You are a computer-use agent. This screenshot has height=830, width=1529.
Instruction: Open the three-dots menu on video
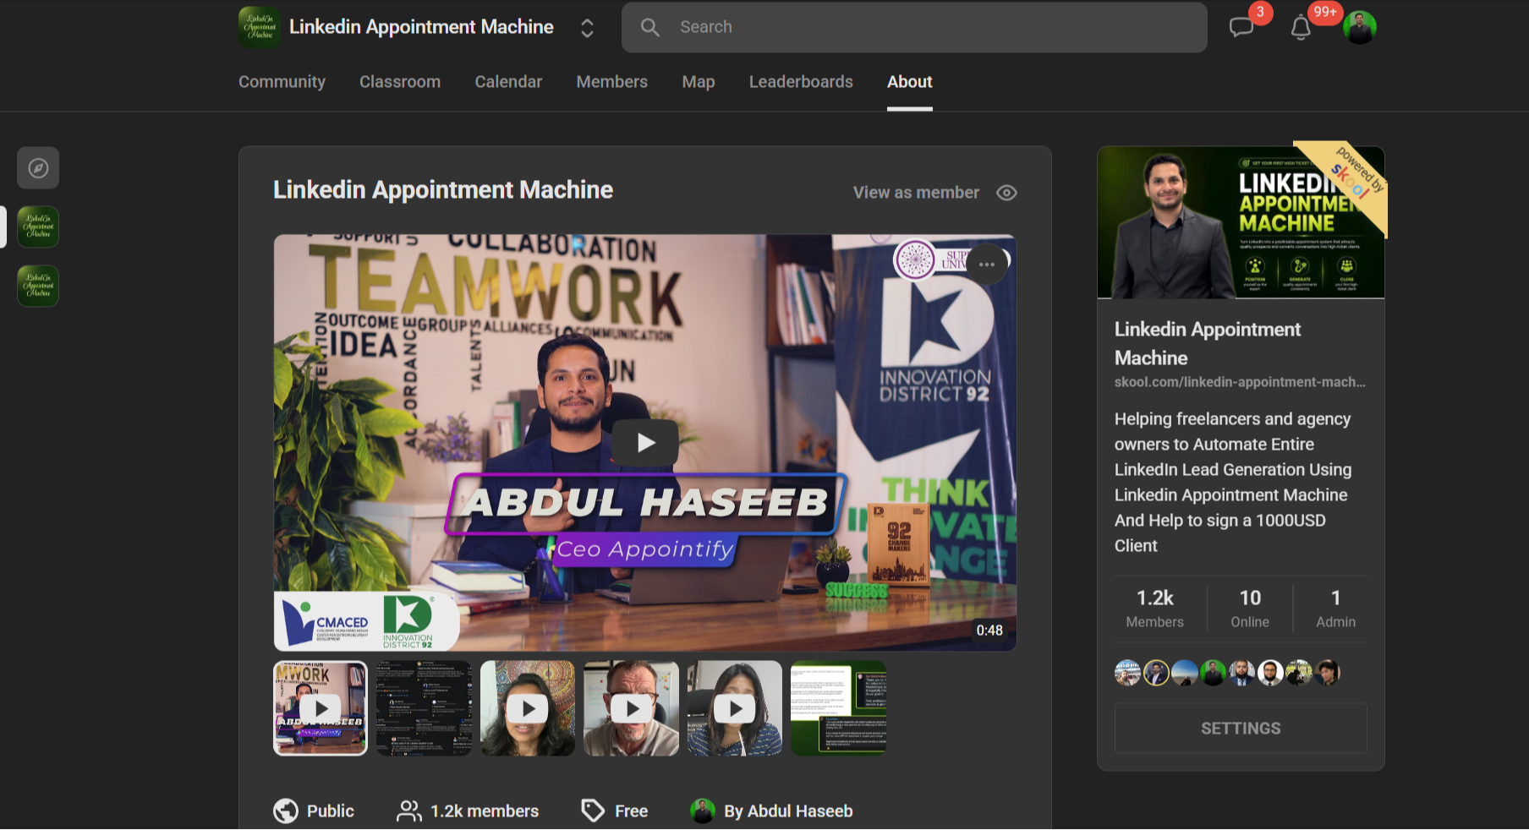pyautogui.click(x=987, y=265)
